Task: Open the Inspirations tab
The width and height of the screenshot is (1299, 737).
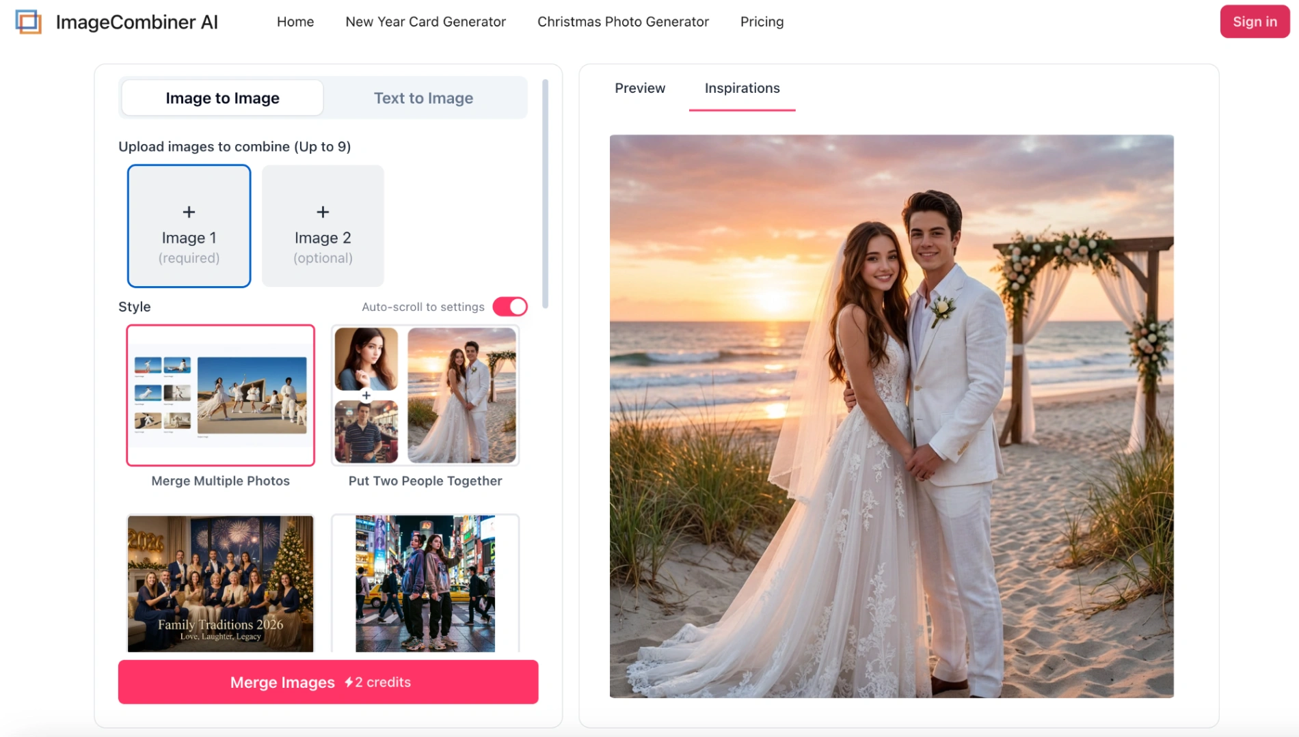Action: 742,88
